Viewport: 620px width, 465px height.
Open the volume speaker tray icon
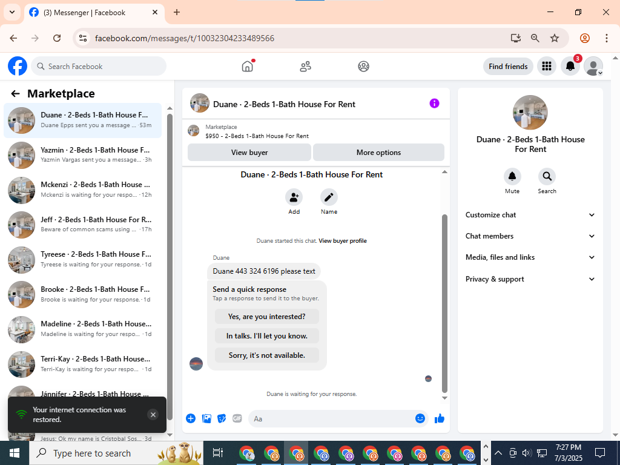(x=526, y=453)
